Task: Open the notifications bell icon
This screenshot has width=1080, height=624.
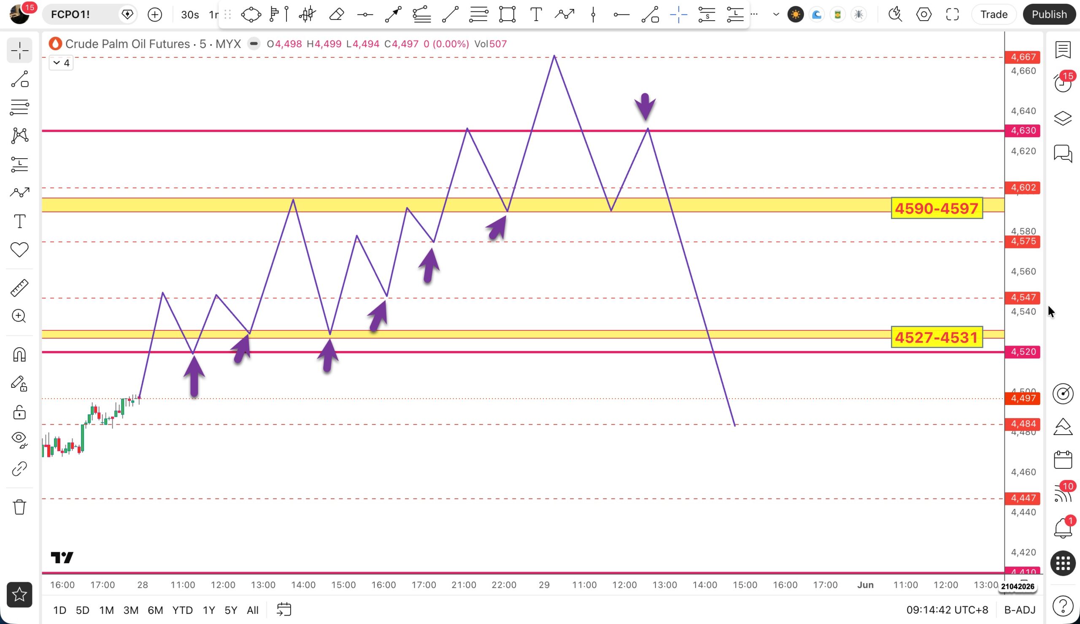Action: pyautogui.click(x=1063, y=528)
